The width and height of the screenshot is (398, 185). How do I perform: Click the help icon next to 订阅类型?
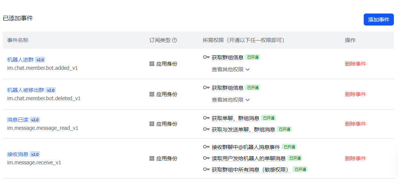(175, 41)
